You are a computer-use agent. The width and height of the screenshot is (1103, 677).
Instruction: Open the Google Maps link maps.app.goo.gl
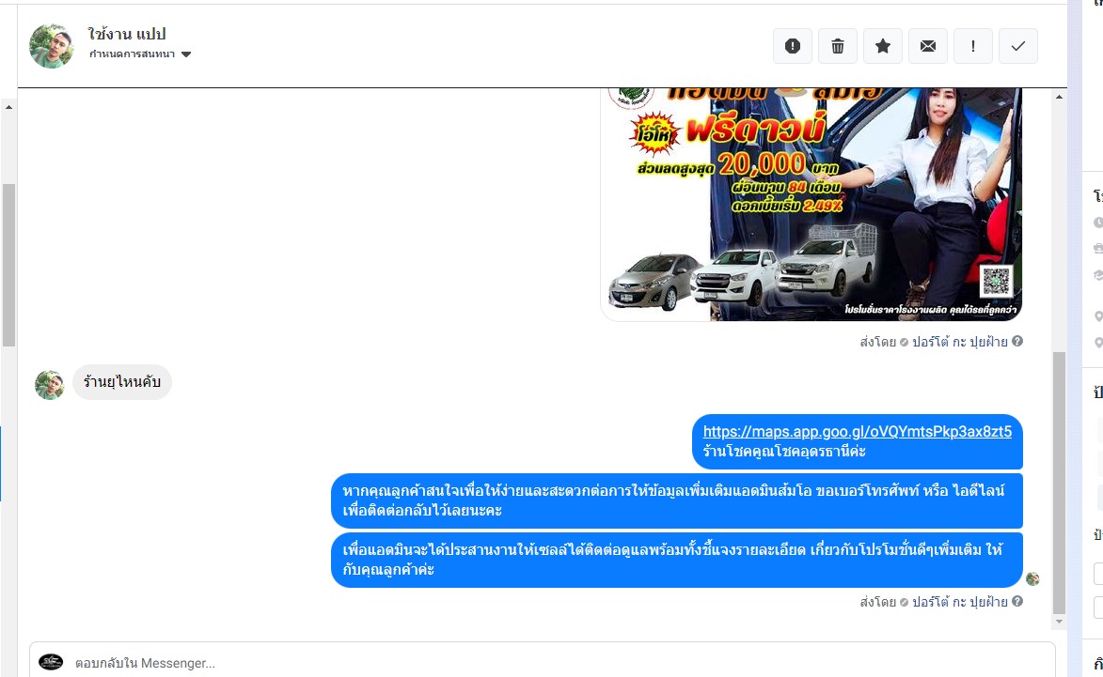857,431
